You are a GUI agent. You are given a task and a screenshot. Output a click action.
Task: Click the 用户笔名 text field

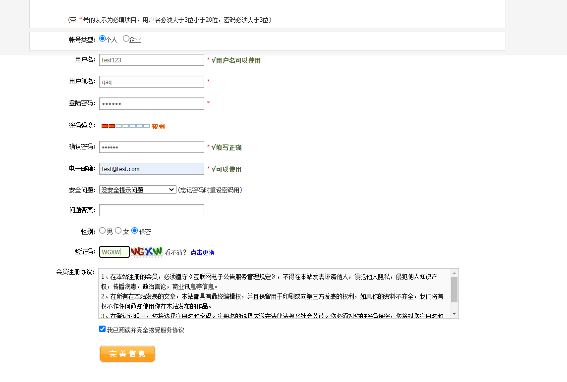pyautogui.click(x=151, y=82)
